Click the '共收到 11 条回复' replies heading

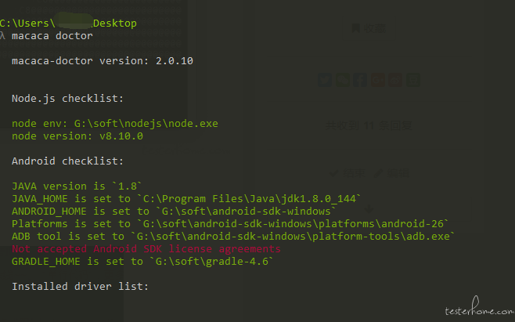pos(369,125)
